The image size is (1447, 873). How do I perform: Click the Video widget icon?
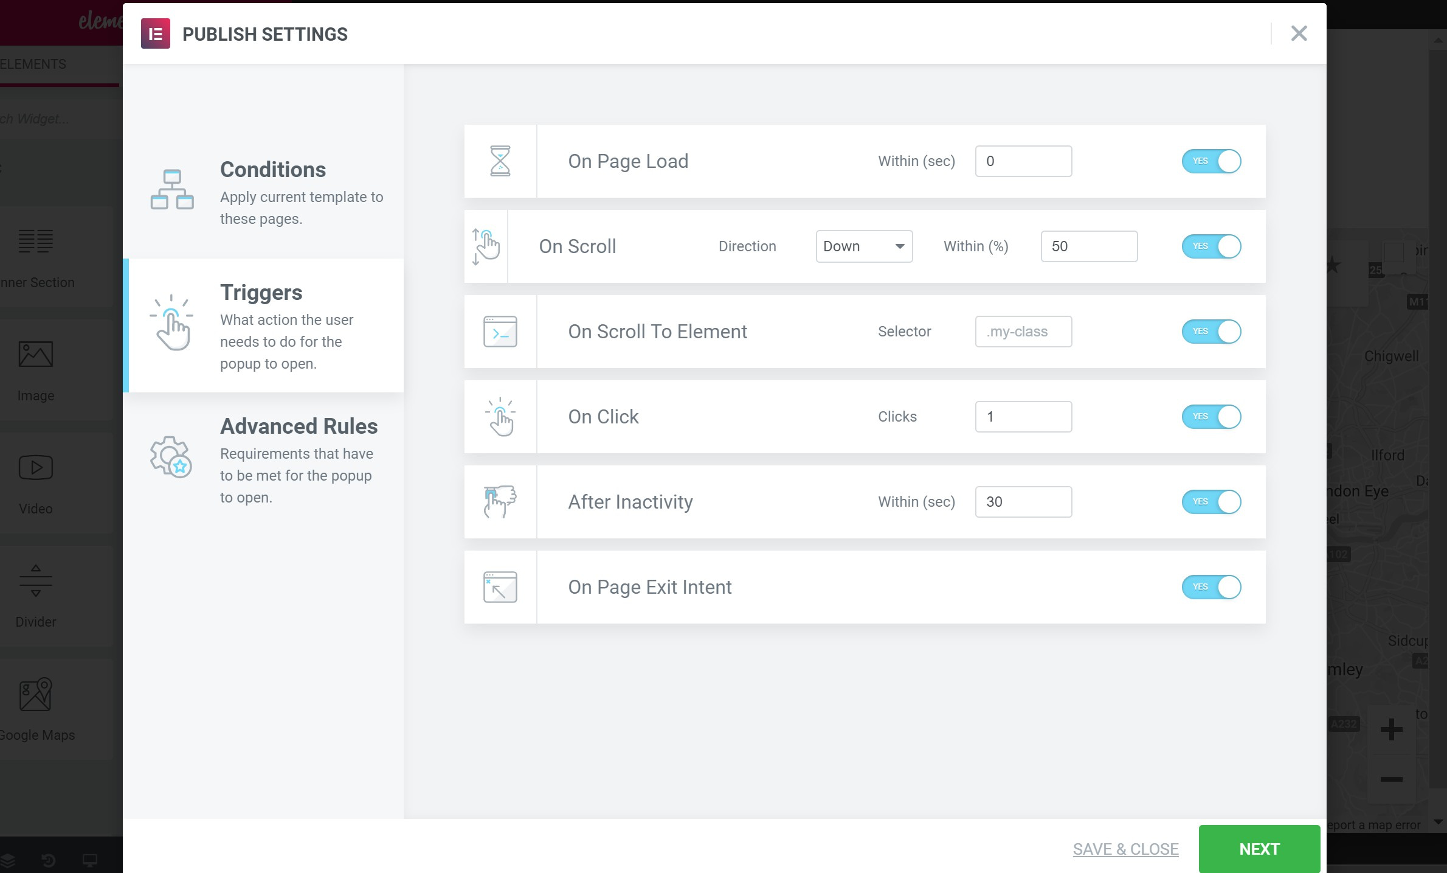pyautogui.click(x=35, y=467)
